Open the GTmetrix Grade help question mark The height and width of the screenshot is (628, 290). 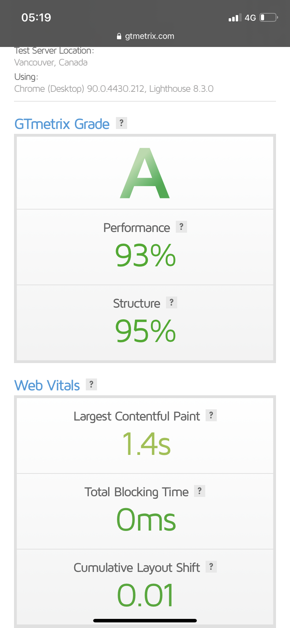[121, 123]
